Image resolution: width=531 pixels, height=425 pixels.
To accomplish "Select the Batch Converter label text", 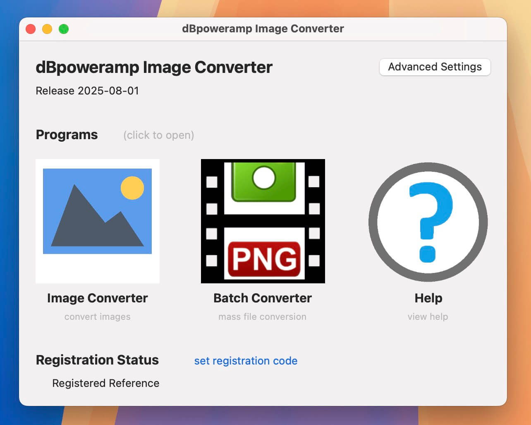I will pos(262,298).
